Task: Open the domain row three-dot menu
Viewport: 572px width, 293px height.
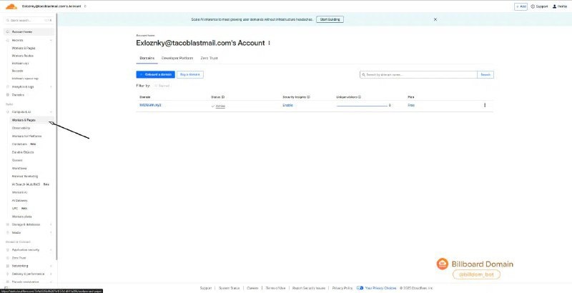Action: point(485,105)
